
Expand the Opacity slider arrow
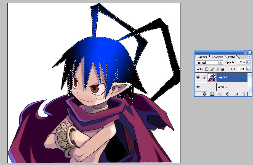tap(248, 63)
